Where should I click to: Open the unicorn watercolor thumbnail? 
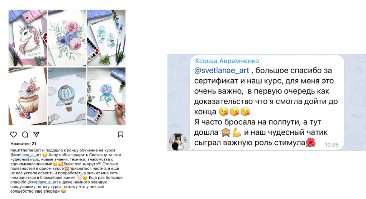click(x=28, y=38)
